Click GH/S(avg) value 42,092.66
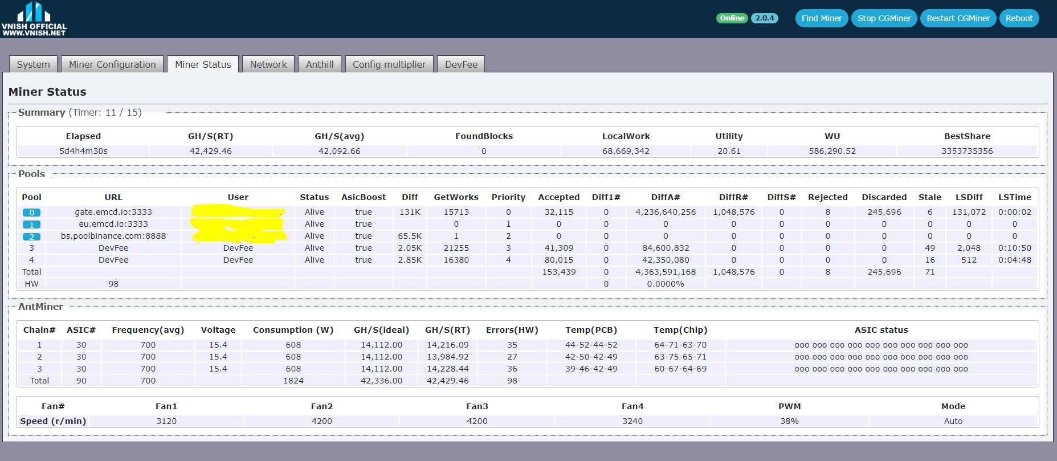The height and width of the screenshot is (461, 1057). [x=339, y=151]
